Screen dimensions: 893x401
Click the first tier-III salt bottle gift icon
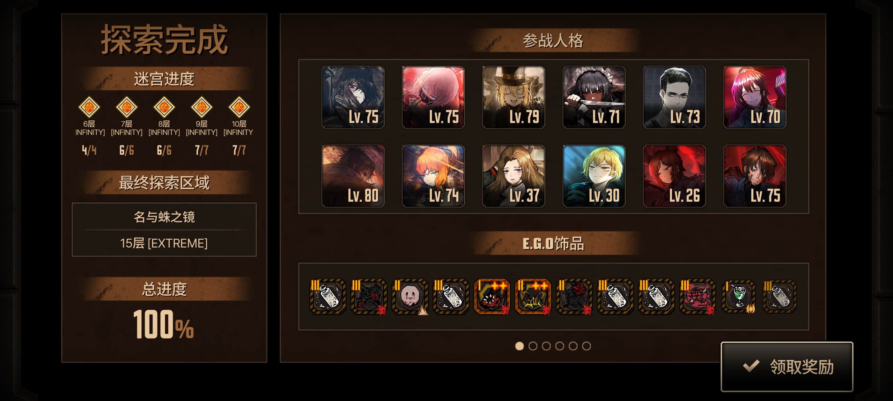[x=328, y=296]
